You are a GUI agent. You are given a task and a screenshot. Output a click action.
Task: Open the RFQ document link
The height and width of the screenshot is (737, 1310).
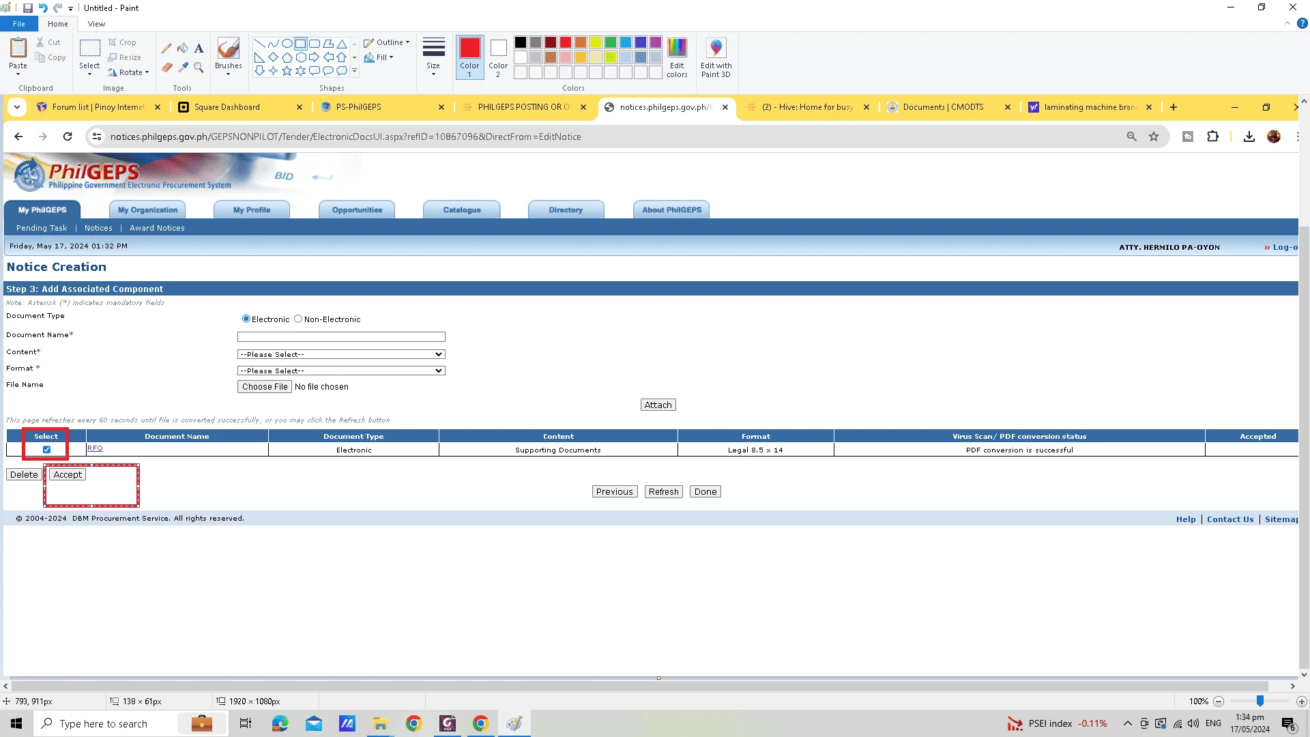click(x=95, y=448)
